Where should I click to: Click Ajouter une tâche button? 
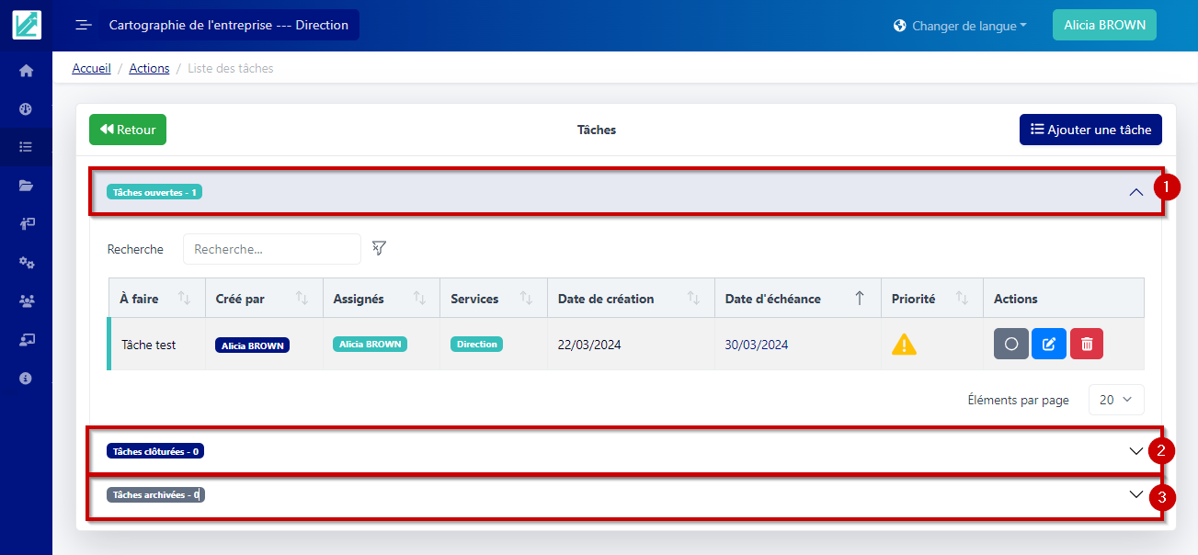pos(1090,130)
